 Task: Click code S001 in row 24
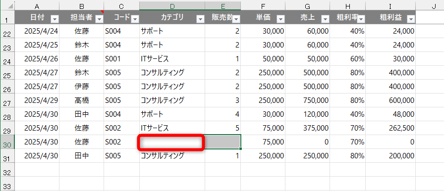[x=113, y=59]
